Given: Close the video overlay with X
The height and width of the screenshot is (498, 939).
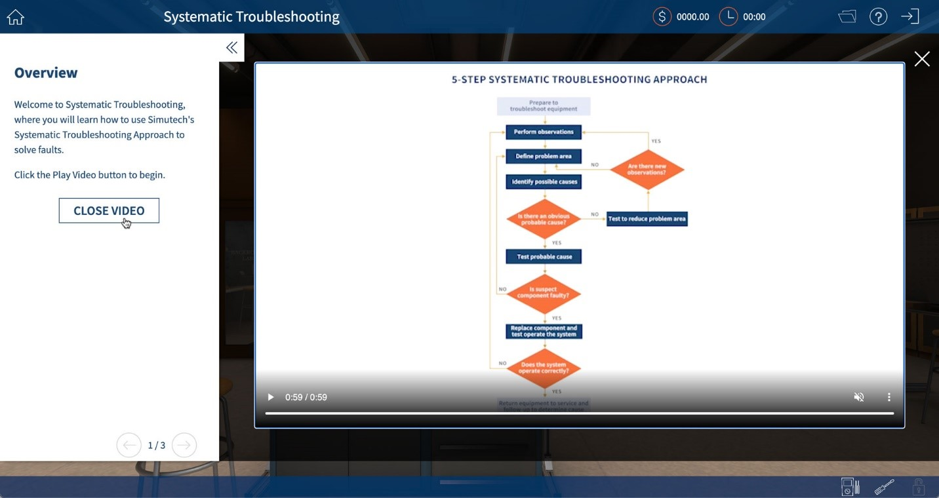Looking at the screenshot, I should (x=922, y=59).
